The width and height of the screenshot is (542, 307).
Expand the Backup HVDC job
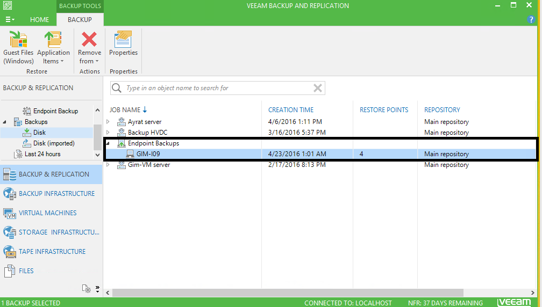click(108, 133)
